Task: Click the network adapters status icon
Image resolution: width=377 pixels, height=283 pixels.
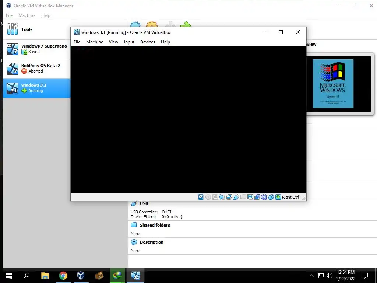Action: pyautogui.click(x=229, y=197)
